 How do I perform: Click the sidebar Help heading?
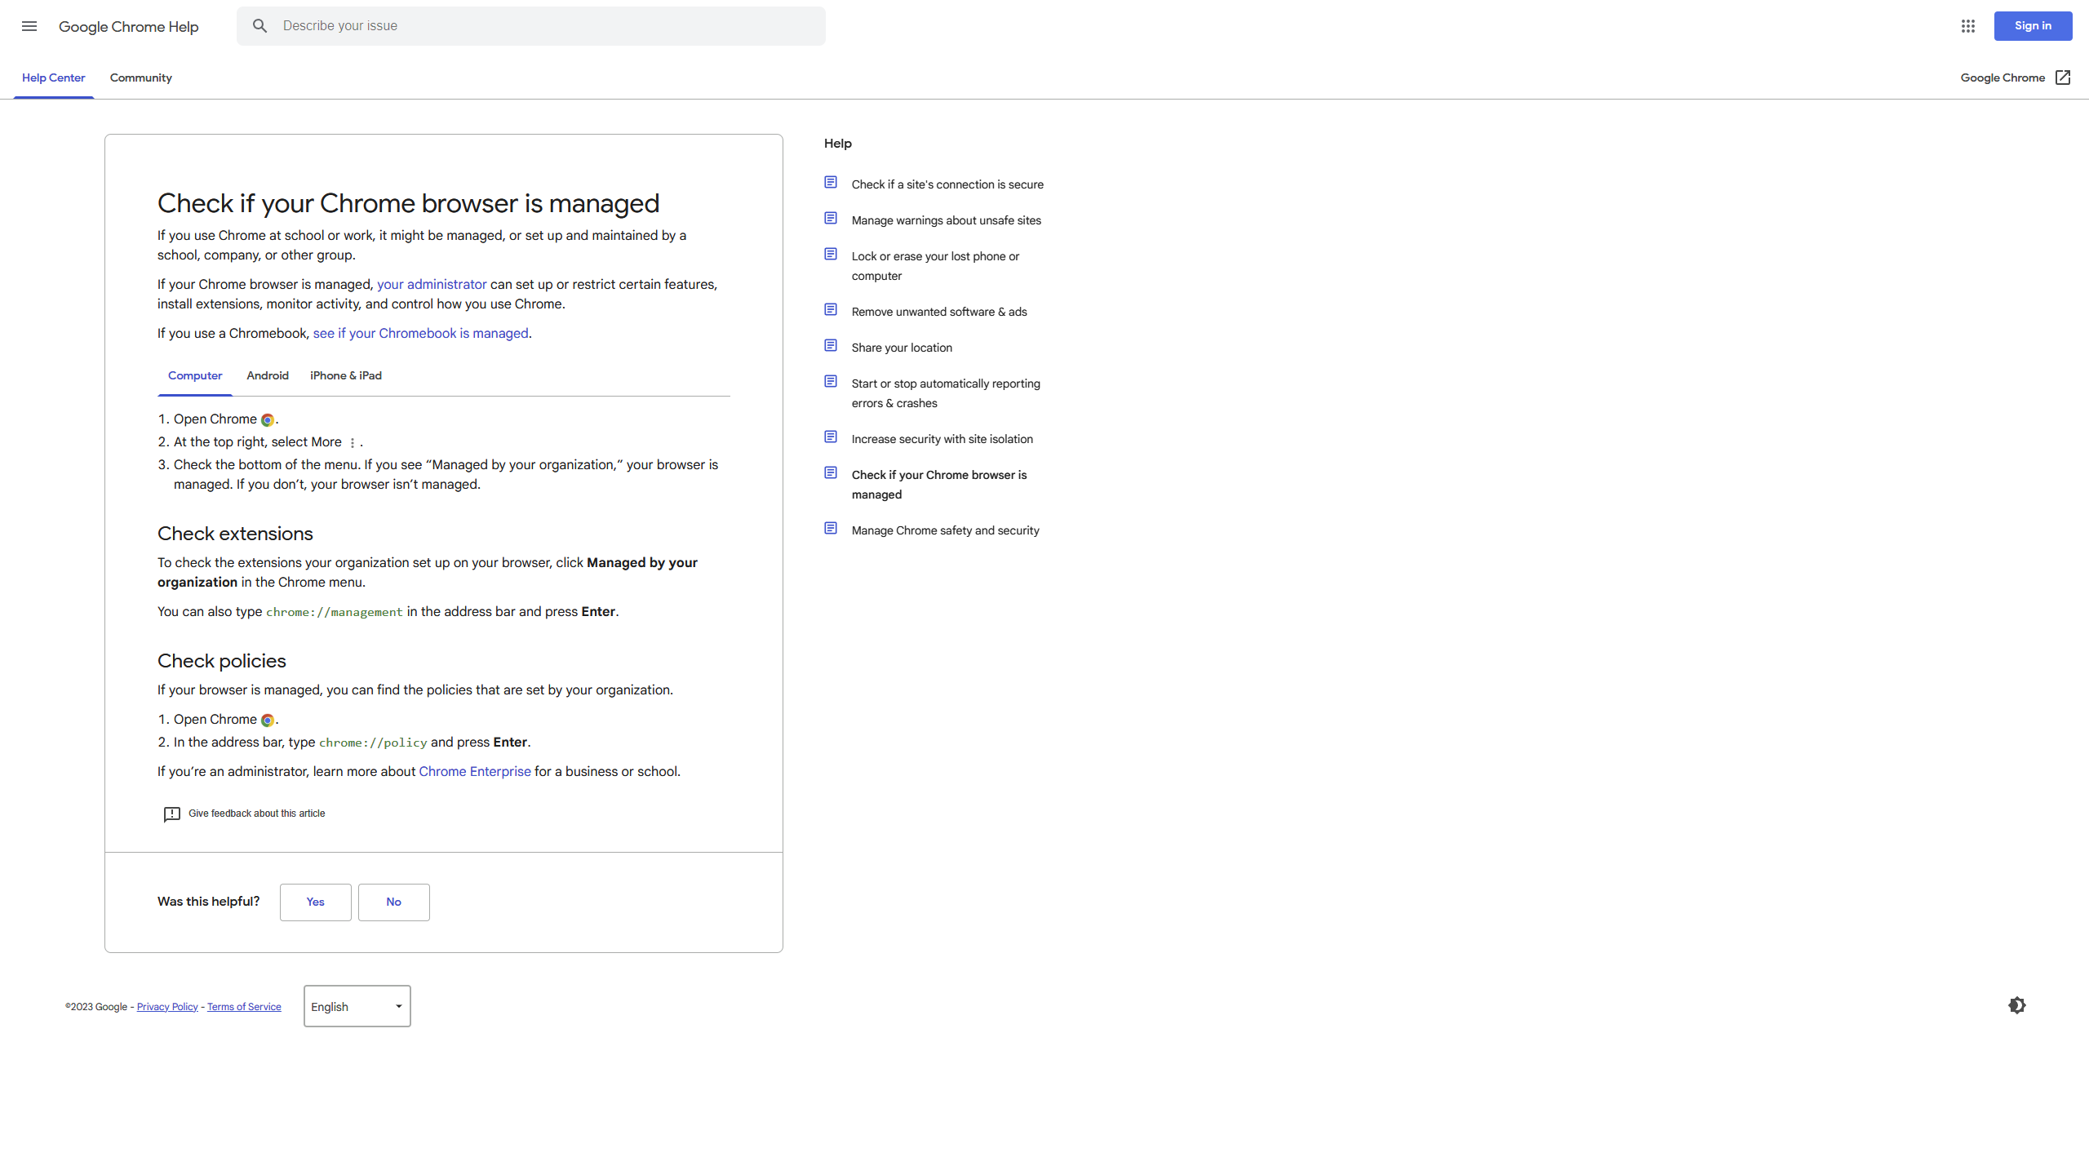[838, 144]
